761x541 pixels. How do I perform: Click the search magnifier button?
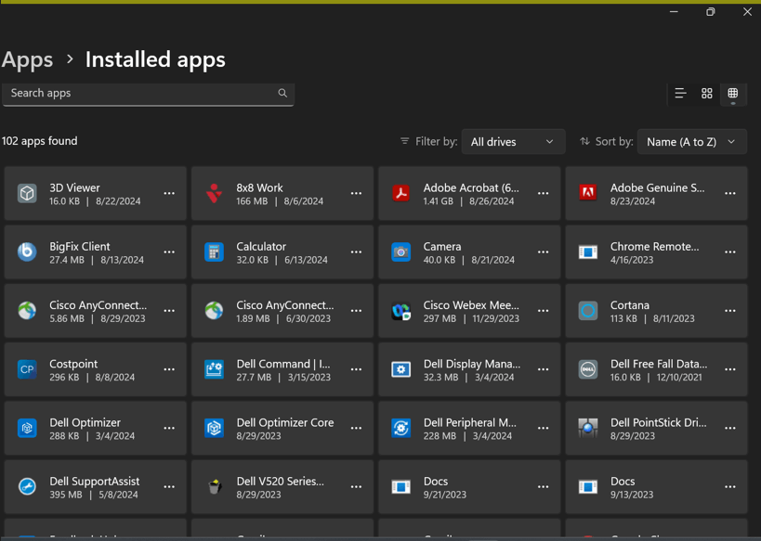[x=282, y=94]
